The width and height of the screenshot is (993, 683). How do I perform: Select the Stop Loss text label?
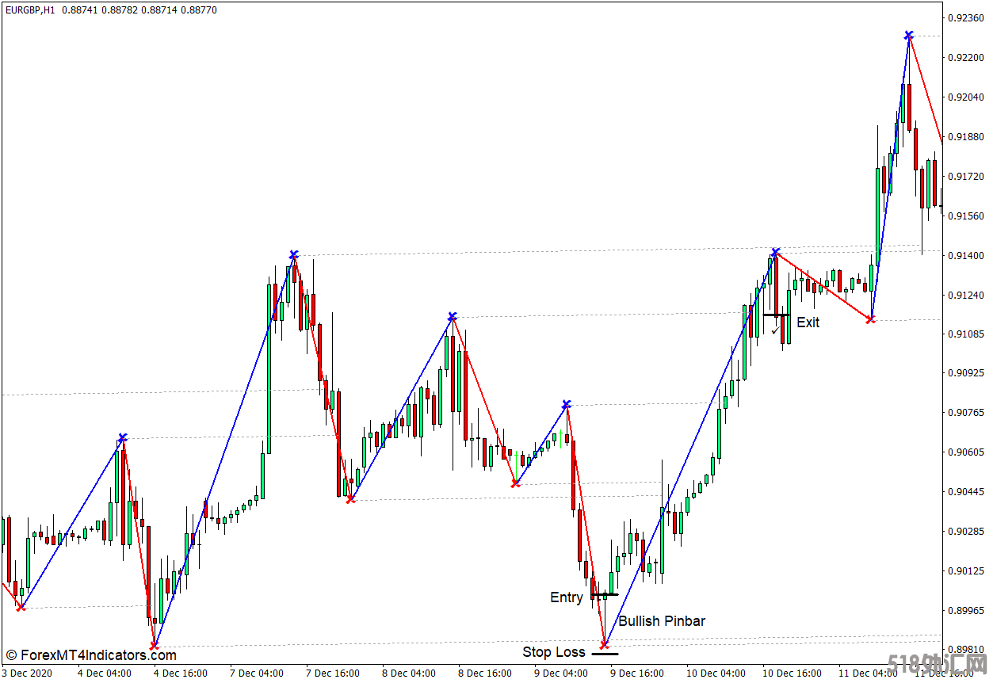pos(554,653)
